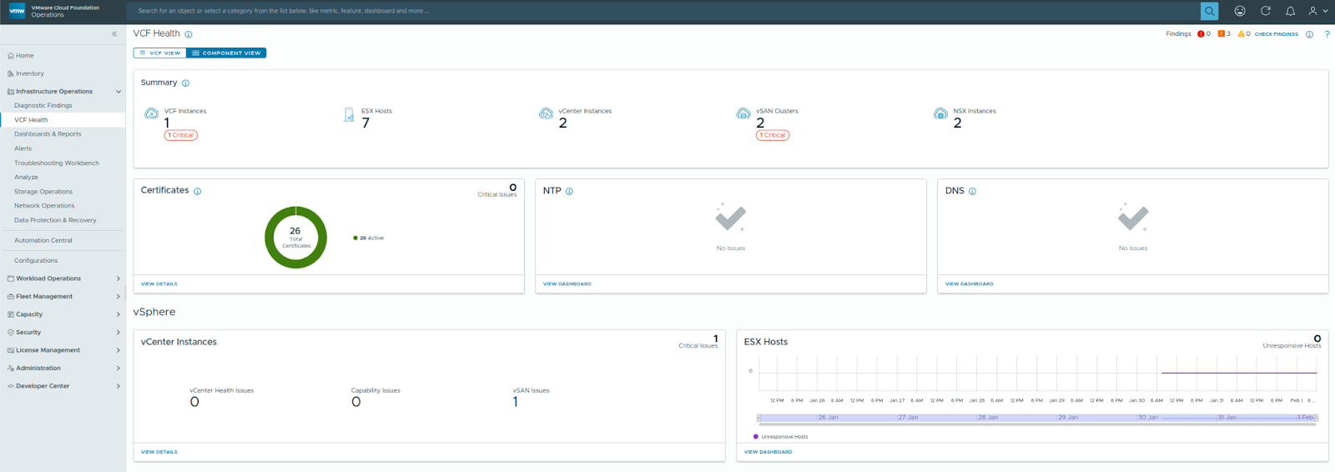Click the vSAN Clusters icon
Image resolution: width=1335 pixels, height=472 pixels.
[x=743, y=114]
